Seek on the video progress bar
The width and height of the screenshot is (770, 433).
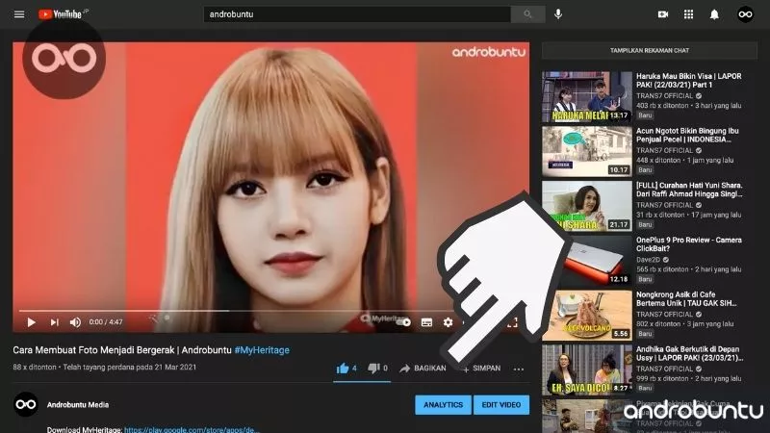point(271,311)
